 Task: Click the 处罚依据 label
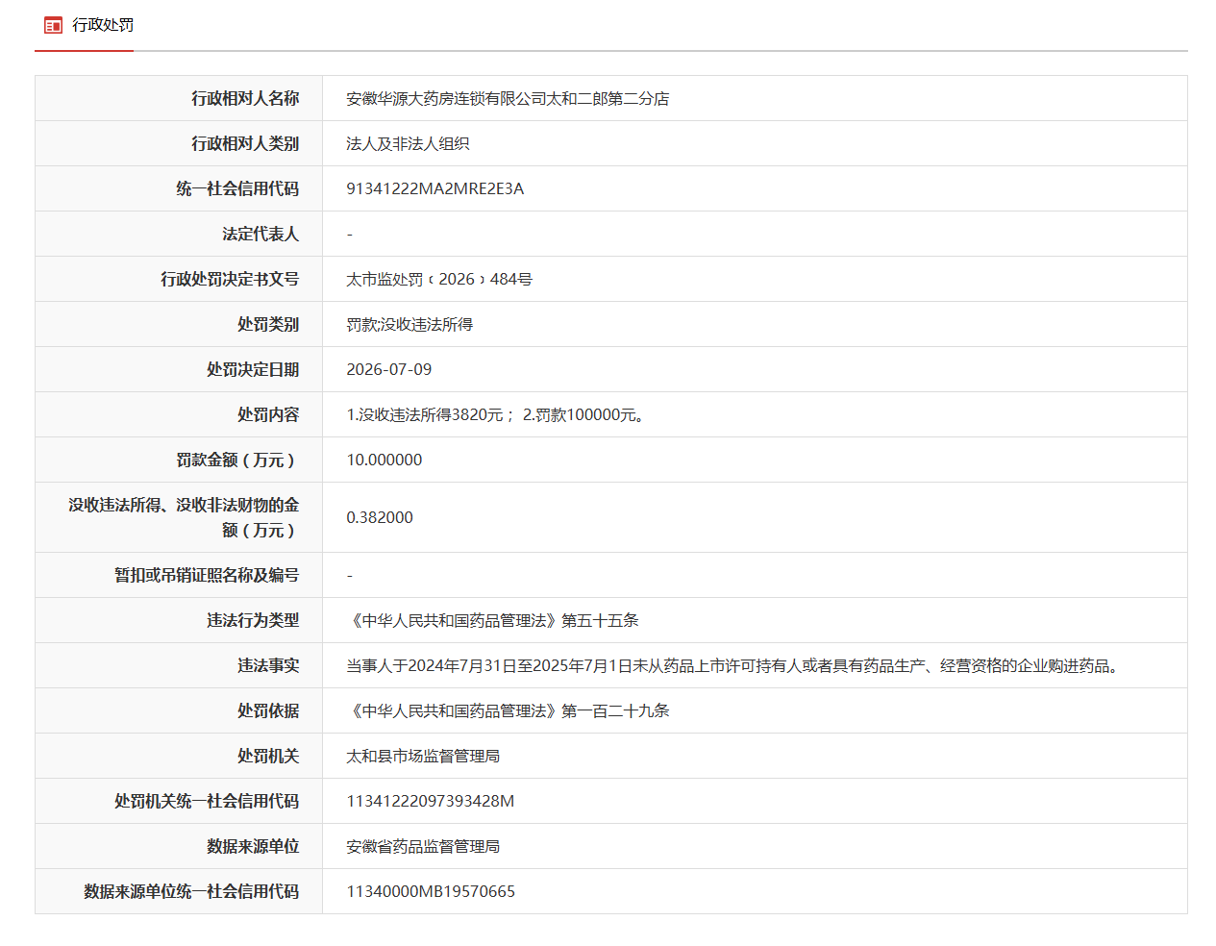pyautogui.click(x=268, y=710)
